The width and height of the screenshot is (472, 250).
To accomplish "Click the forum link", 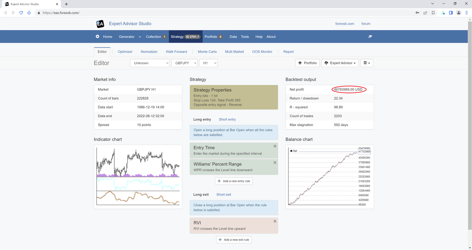I will 366,24.
